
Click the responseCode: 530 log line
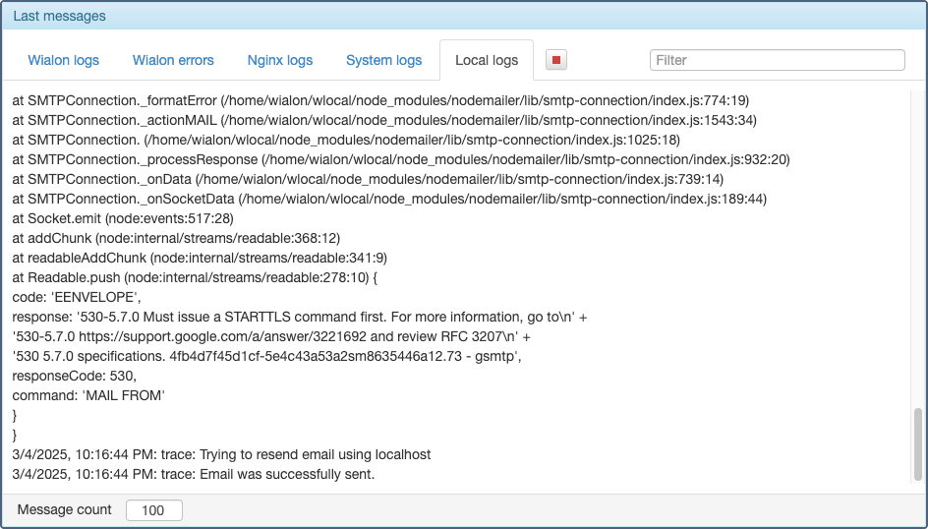(x=75, y=376)
